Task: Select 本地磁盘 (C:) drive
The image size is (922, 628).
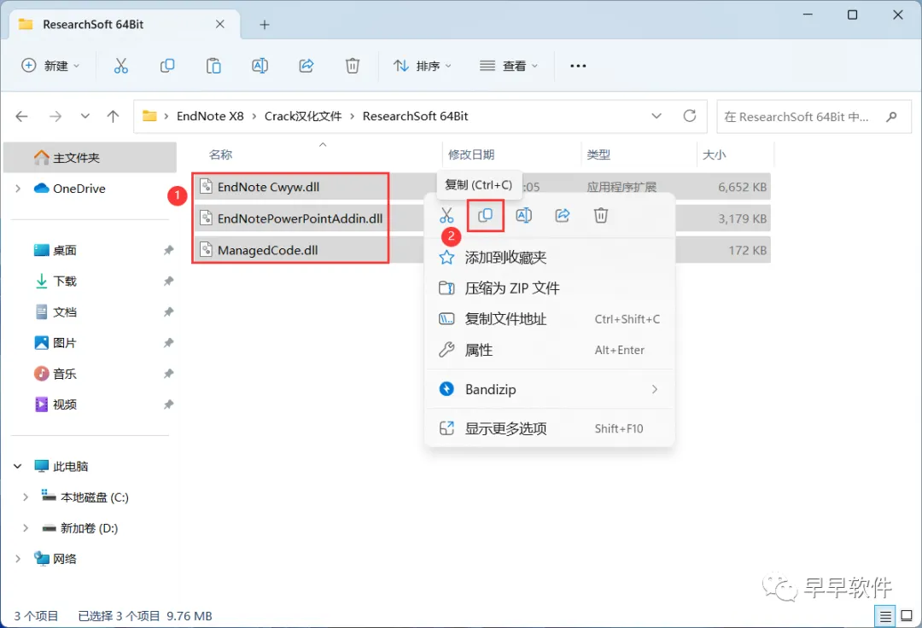Action: point(94,497)
